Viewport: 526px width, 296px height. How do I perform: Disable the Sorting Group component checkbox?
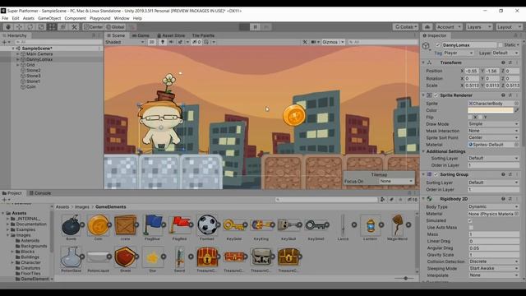click(436, 174)
